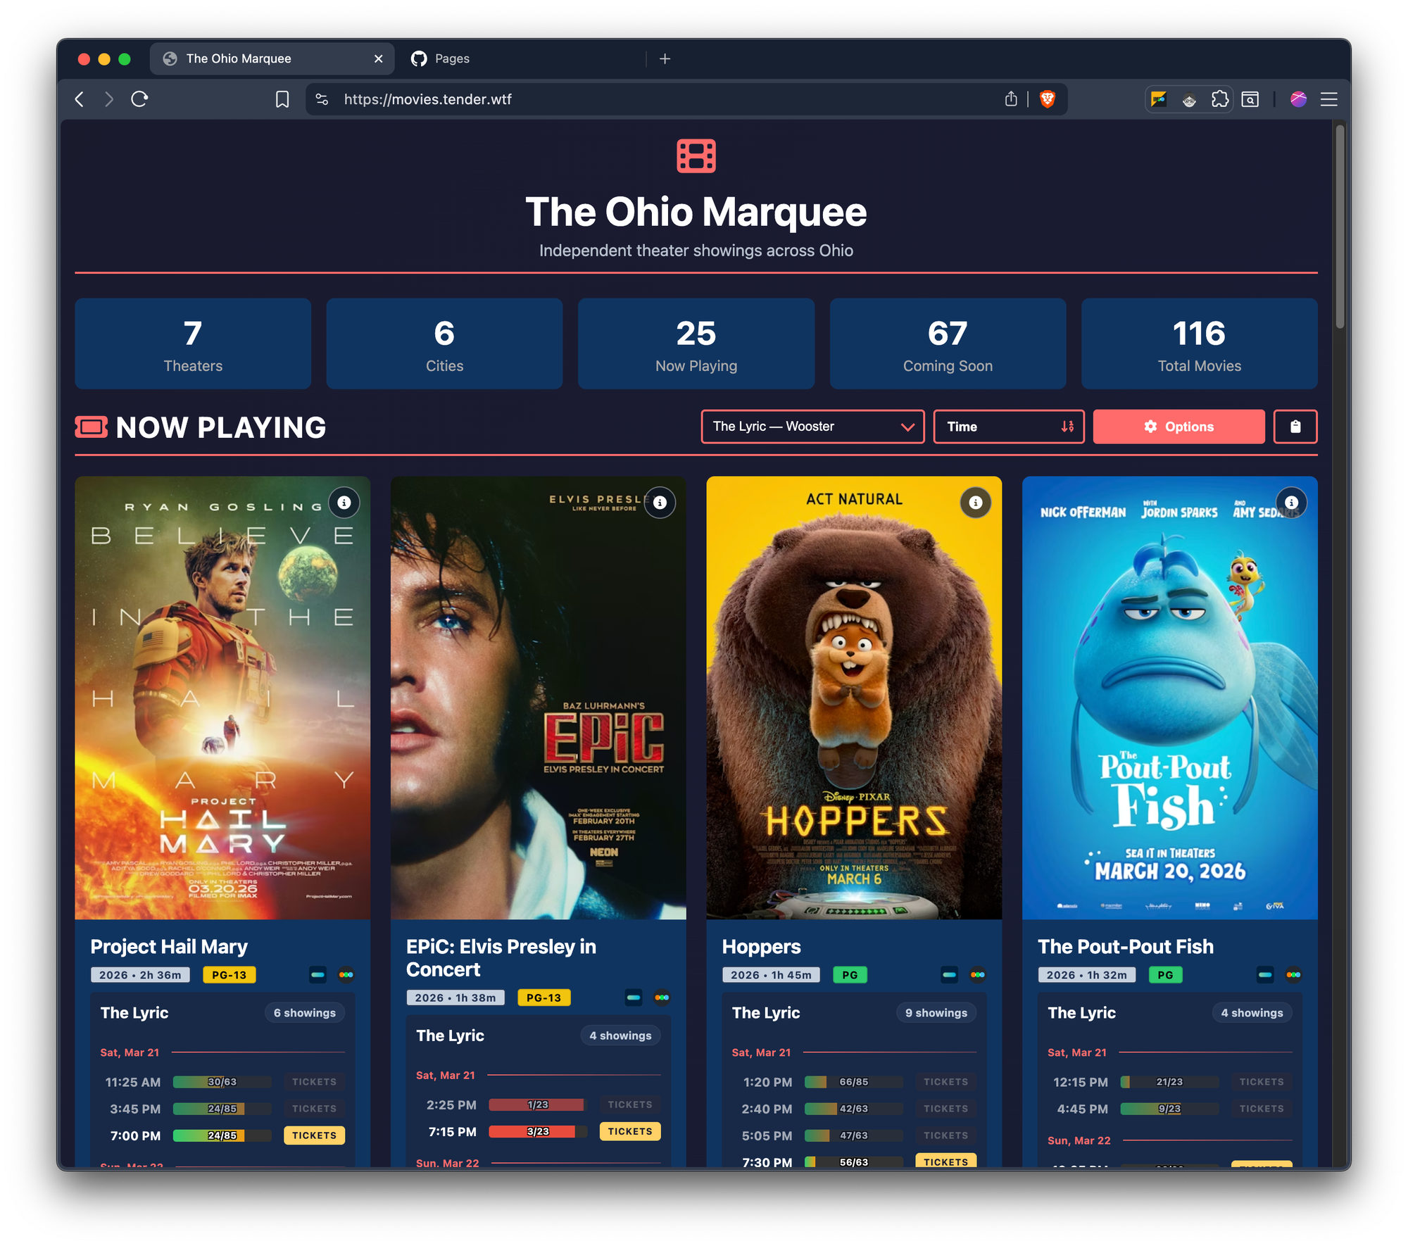Click teal pill icon under The Pout-Pout Fish
1408x1246 pixels.
pyautogui.click(x=1264, y=975)
